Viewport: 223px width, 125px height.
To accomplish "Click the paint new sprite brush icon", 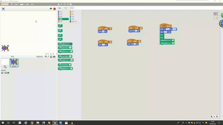I will click(48, 57).
